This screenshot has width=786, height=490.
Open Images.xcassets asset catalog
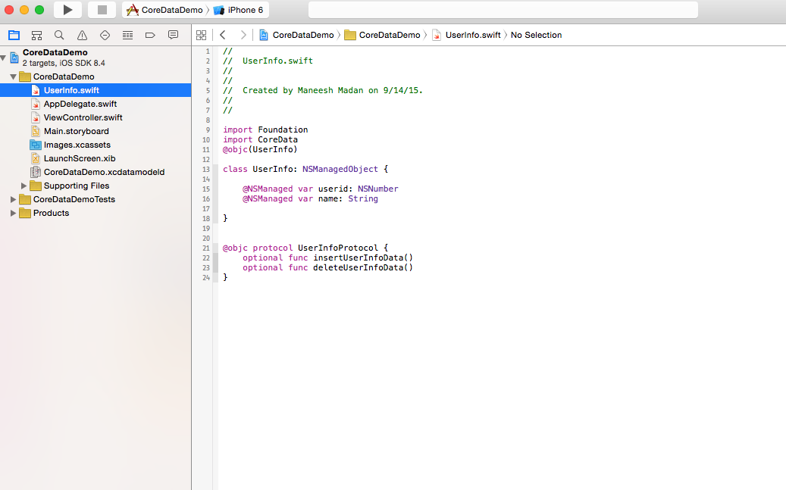(77, 145)
